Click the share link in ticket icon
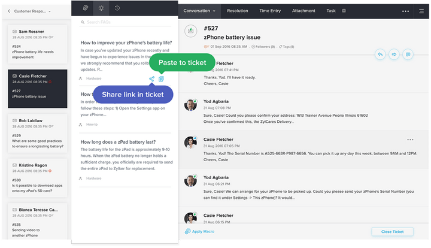 tap(151, 79)
